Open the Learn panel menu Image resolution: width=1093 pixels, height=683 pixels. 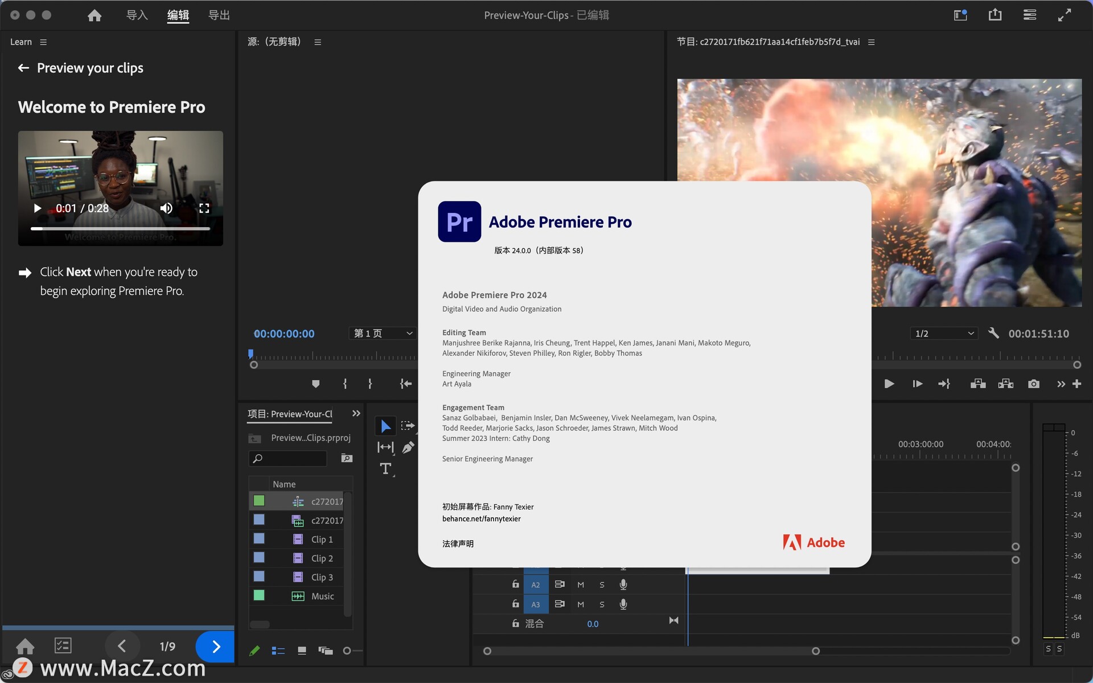[43, 42]
